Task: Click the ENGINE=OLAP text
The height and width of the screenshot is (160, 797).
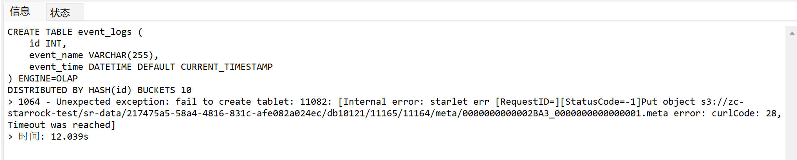Action: pyautogui.click(x=48, y=79)
